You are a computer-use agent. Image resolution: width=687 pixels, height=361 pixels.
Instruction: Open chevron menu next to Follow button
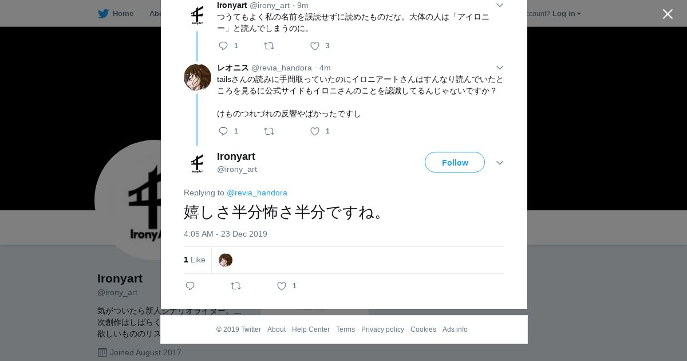click(x=499, y=163)
